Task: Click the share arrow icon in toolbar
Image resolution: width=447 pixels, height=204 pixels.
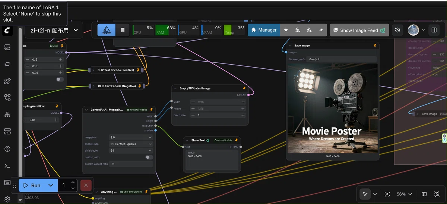Action: [321, 30]
